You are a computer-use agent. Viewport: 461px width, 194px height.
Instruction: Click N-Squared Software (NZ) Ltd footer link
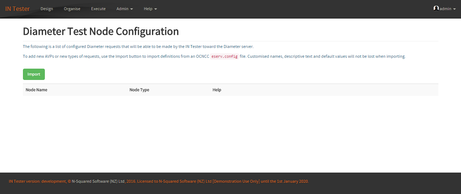[x=98, y=181]
